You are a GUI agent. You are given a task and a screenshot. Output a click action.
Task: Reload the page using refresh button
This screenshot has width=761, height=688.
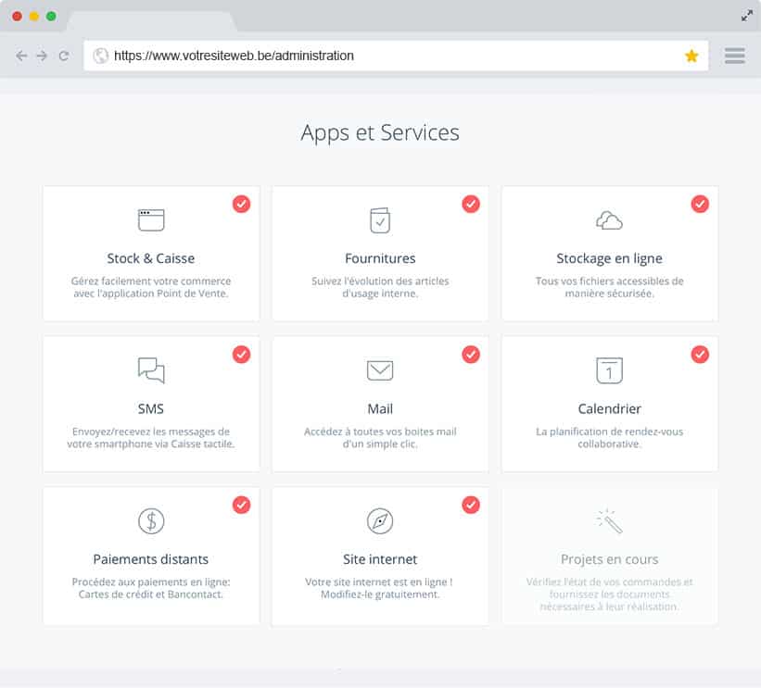[64, 56]
